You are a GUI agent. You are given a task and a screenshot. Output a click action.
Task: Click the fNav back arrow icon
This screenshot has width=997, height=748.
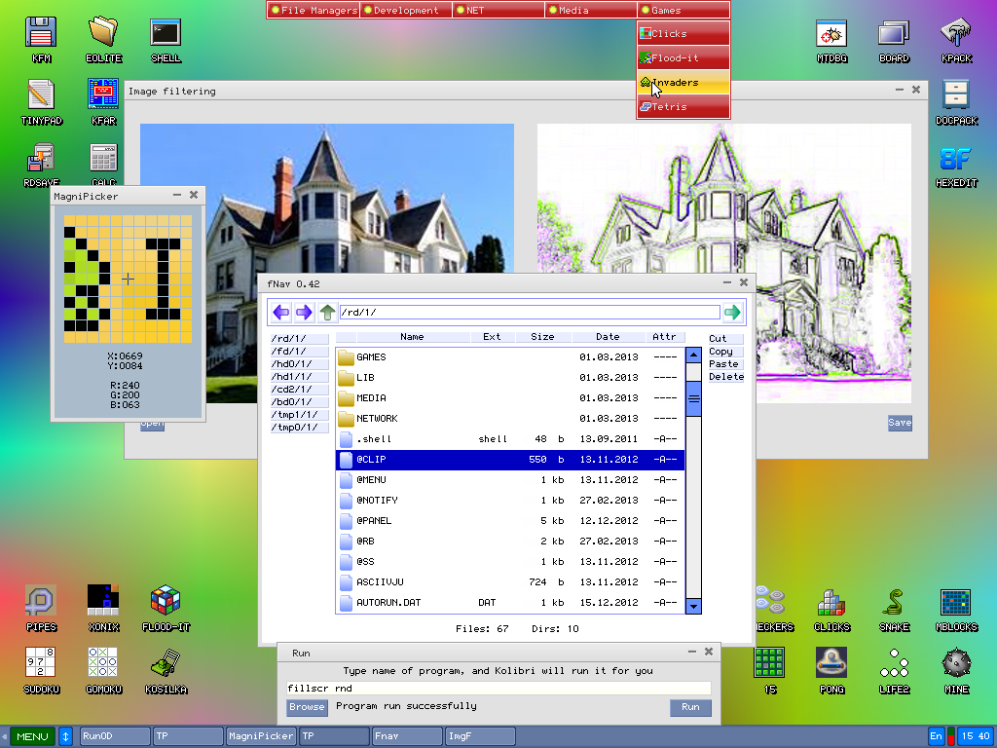tap(281, 312)
